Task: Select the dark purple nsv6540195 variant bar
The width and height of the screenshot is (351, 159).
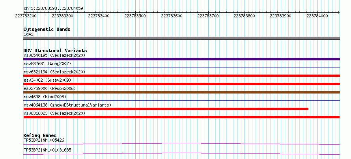Action: 181,59
